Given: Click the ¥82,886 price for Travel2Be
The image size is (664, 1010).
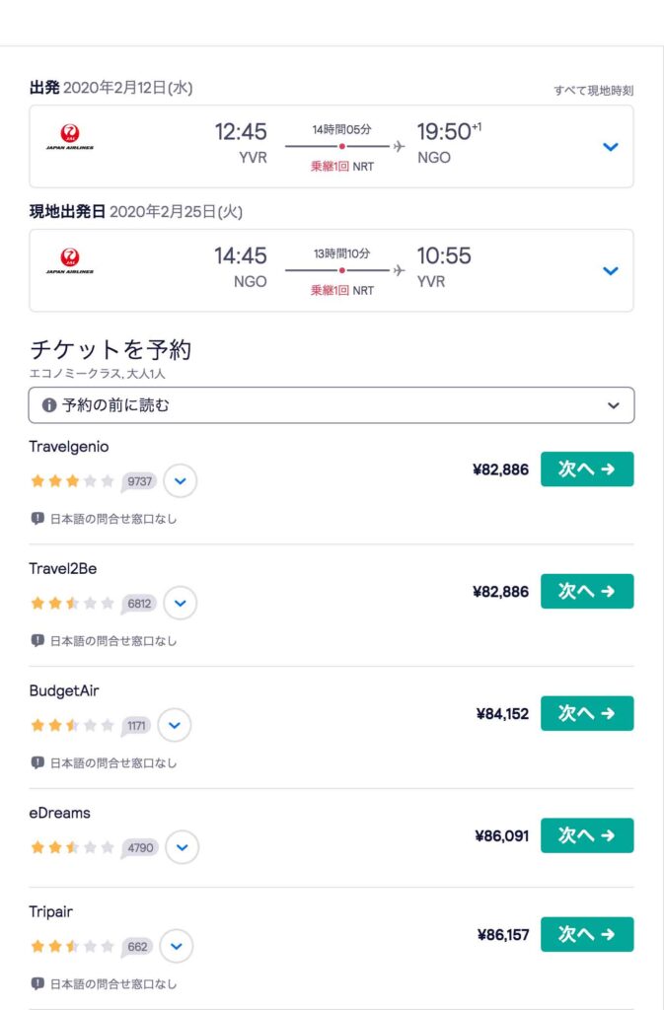Looking at the screenshot, I should tap(500, 592).
